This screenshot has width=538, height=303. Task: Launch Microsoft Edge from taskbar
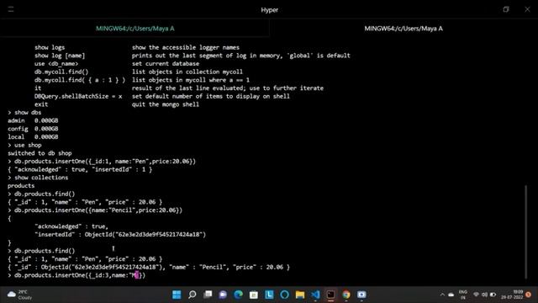point(239,295)
